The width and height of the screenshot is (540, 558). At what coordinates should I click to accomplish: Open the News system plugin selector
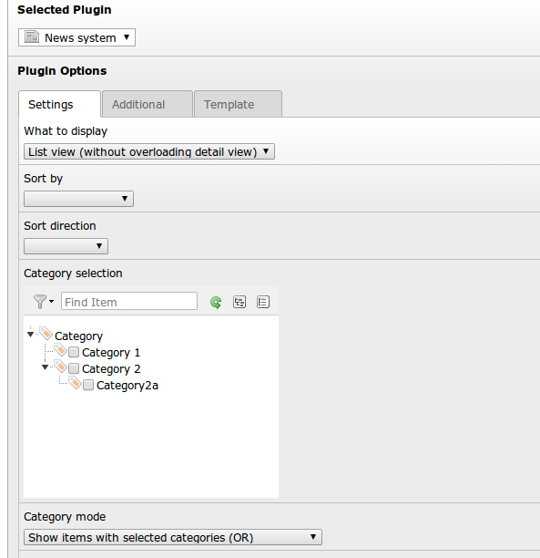(x=76, y=37)
